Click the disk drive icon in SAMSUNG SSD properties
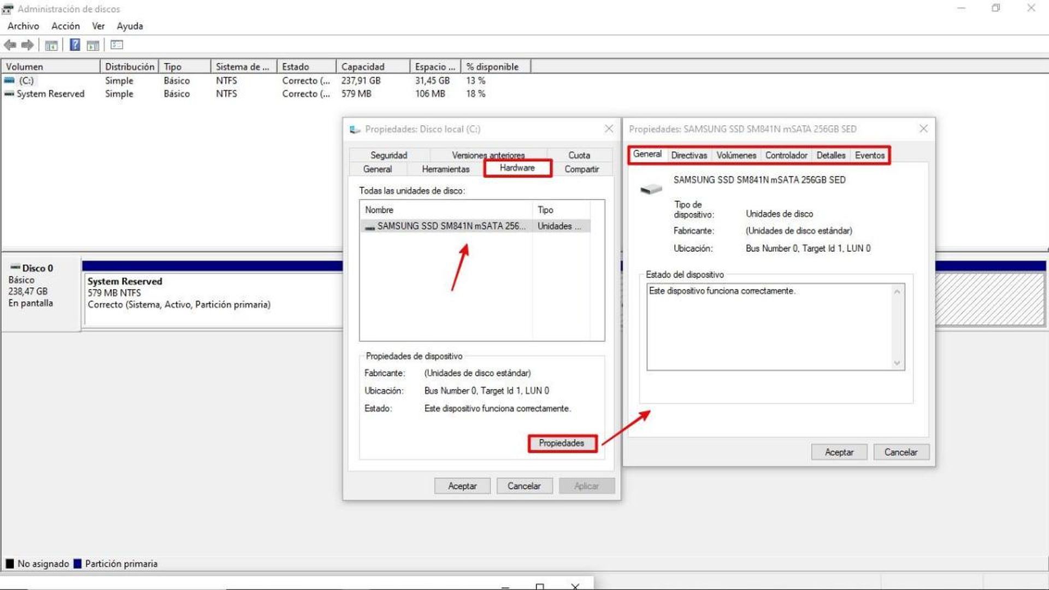This screenshot has width=1049, height=590. (x=650, y=188)
